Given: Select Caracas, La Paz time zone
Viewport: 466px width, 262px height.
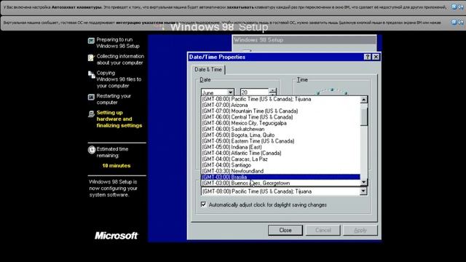Looking at the screenshot, I should 280,159.
